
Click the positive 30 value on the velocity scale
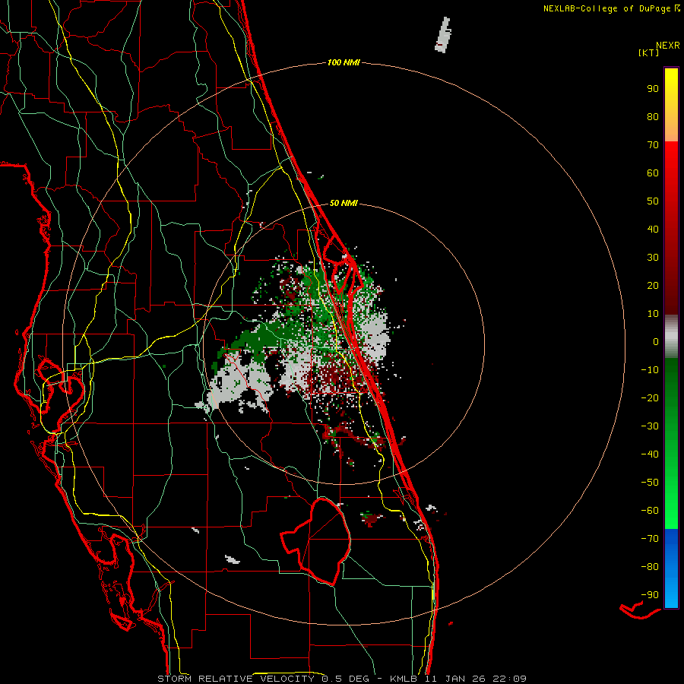653,258
